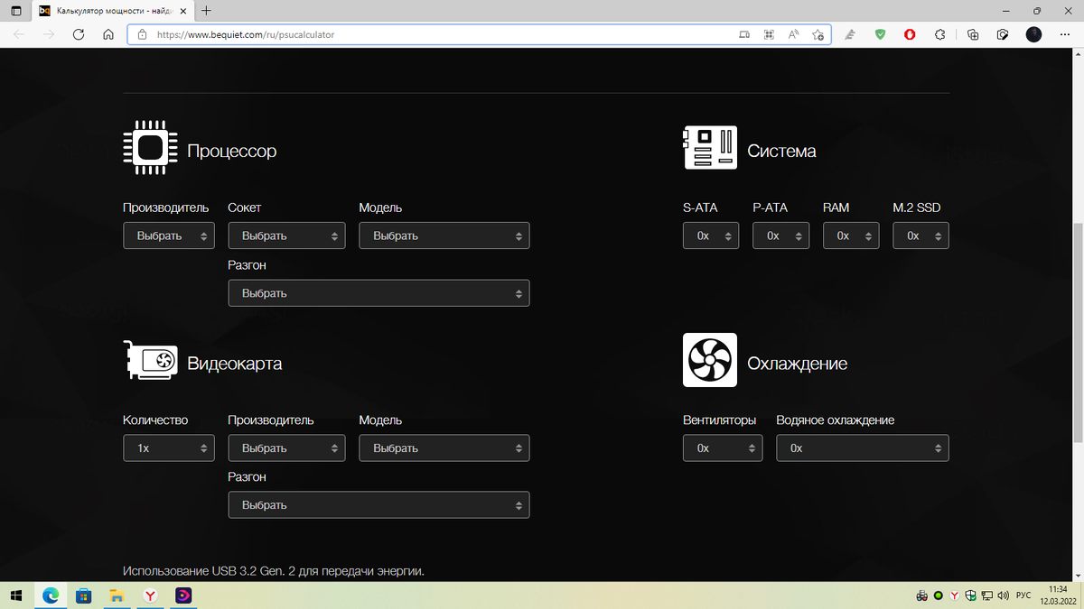Open a new browser tab
This screenshot has width=1084, height=609.
tap(207, 11)
